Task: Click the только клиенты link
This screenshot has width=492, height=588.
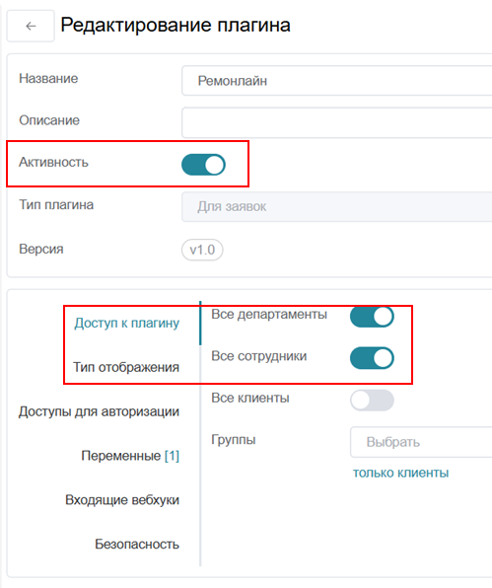Action: [400, 473]
